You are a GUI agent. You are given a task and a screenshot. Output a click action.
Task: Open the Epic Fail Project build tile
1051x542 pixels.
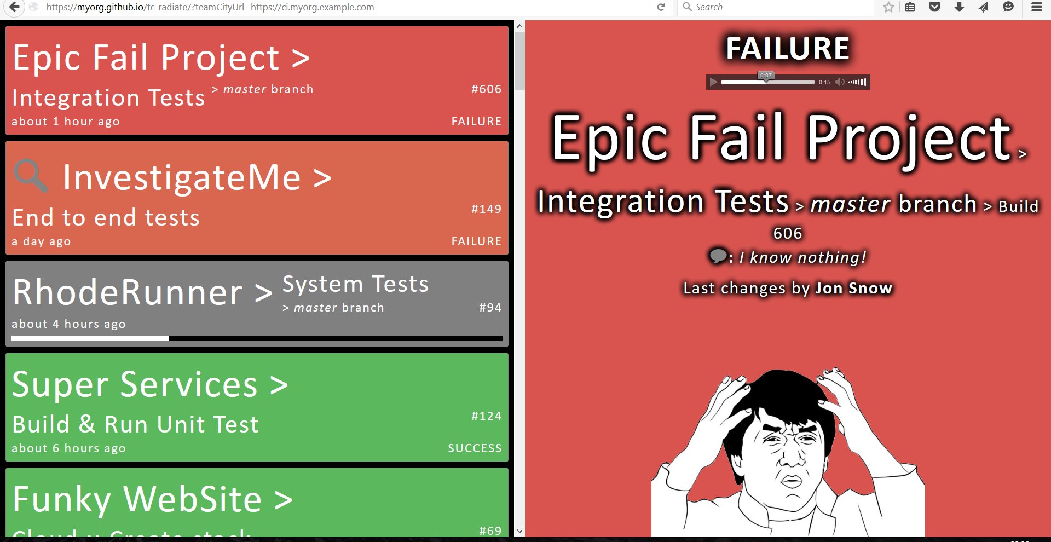point(257,80)
